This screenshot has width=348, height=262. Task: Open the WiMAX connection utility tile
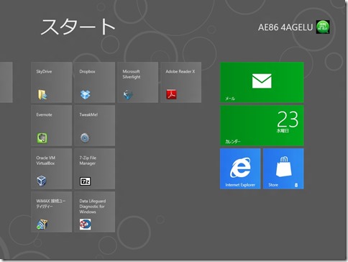pos(52,212)
